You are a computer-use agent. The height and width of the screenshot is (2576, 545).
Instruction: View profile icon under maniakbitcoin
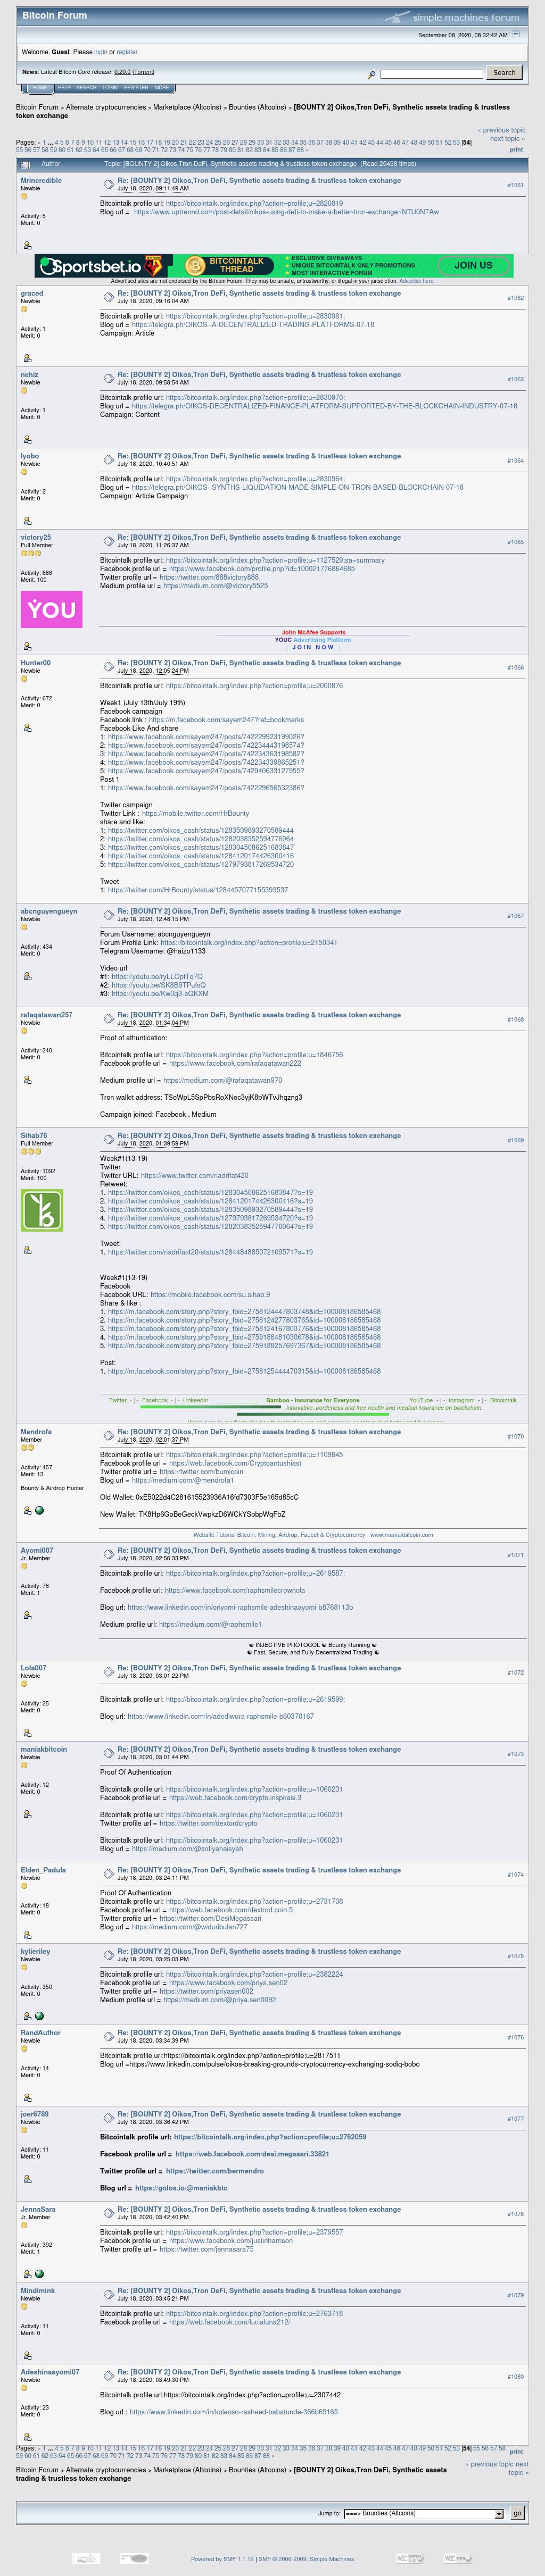27,1815
